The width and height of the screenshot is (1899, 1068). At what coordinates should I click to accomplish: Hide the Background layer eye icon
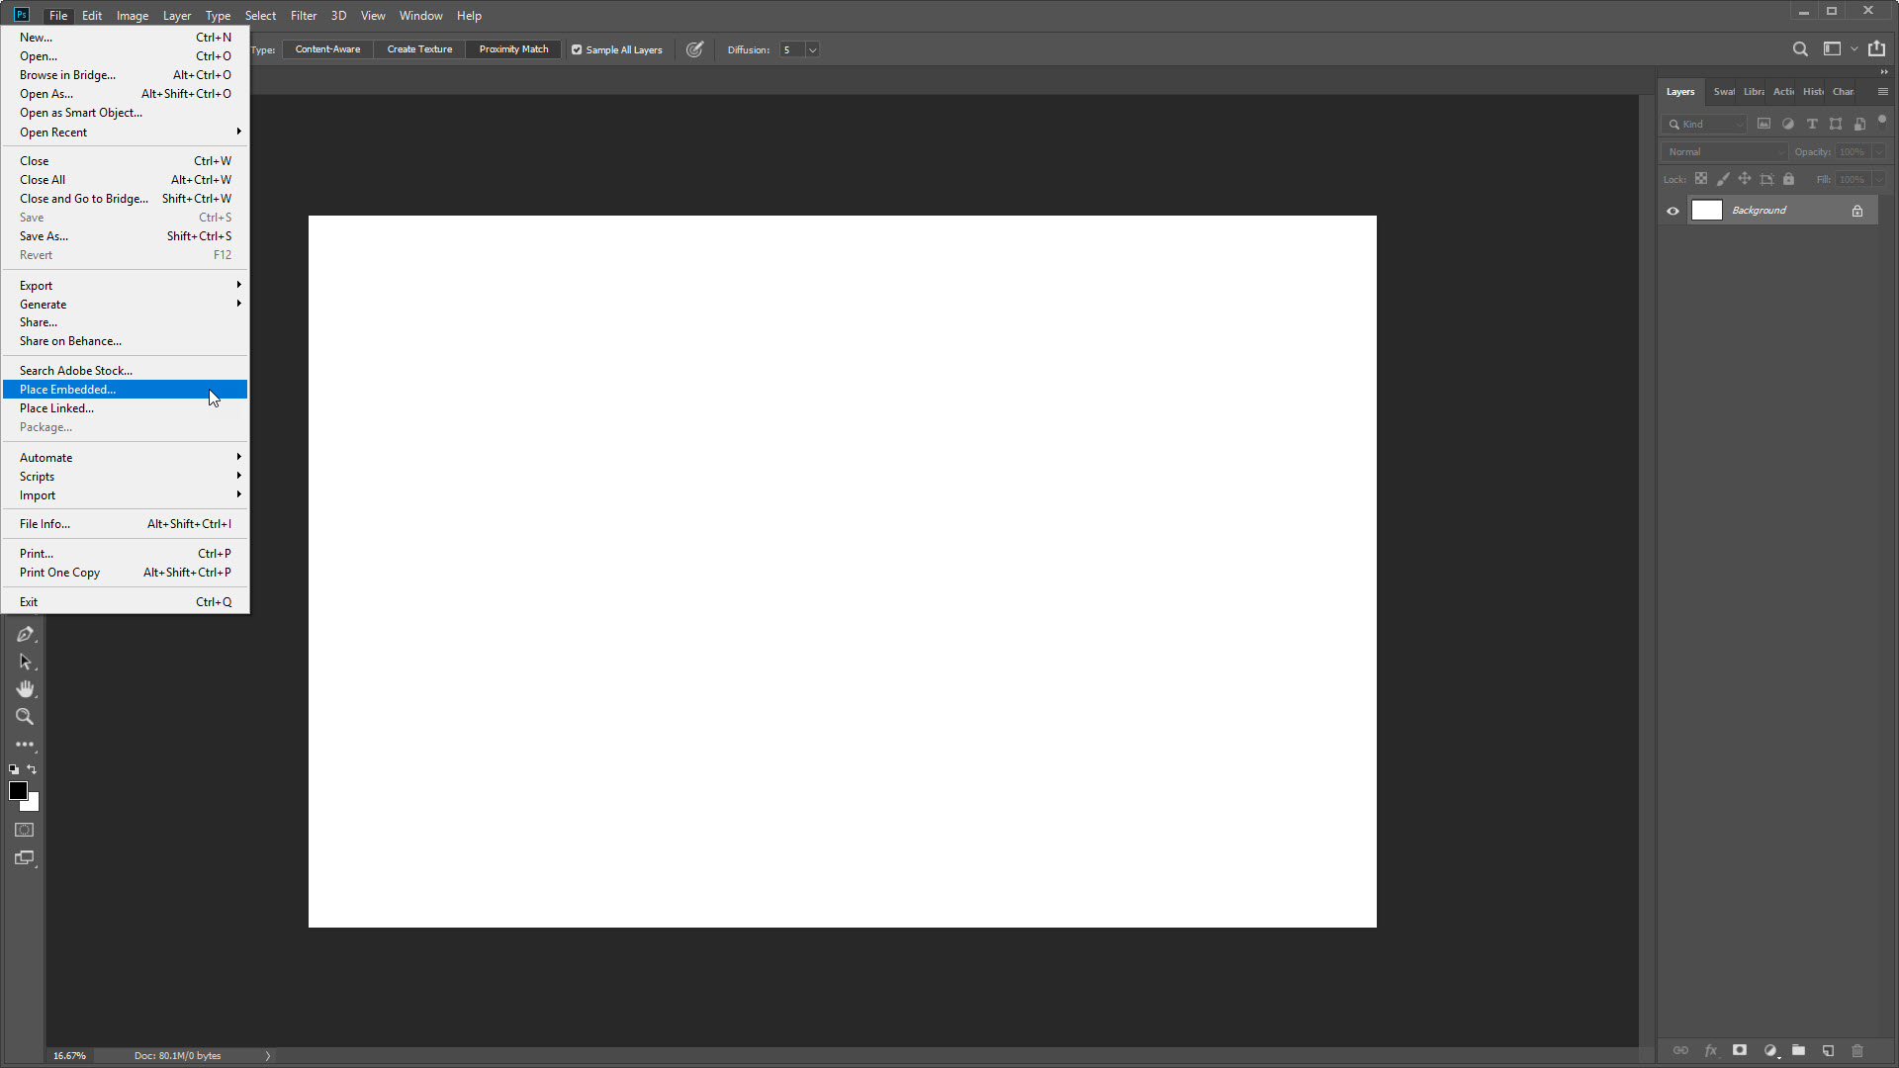[1673, 211]
